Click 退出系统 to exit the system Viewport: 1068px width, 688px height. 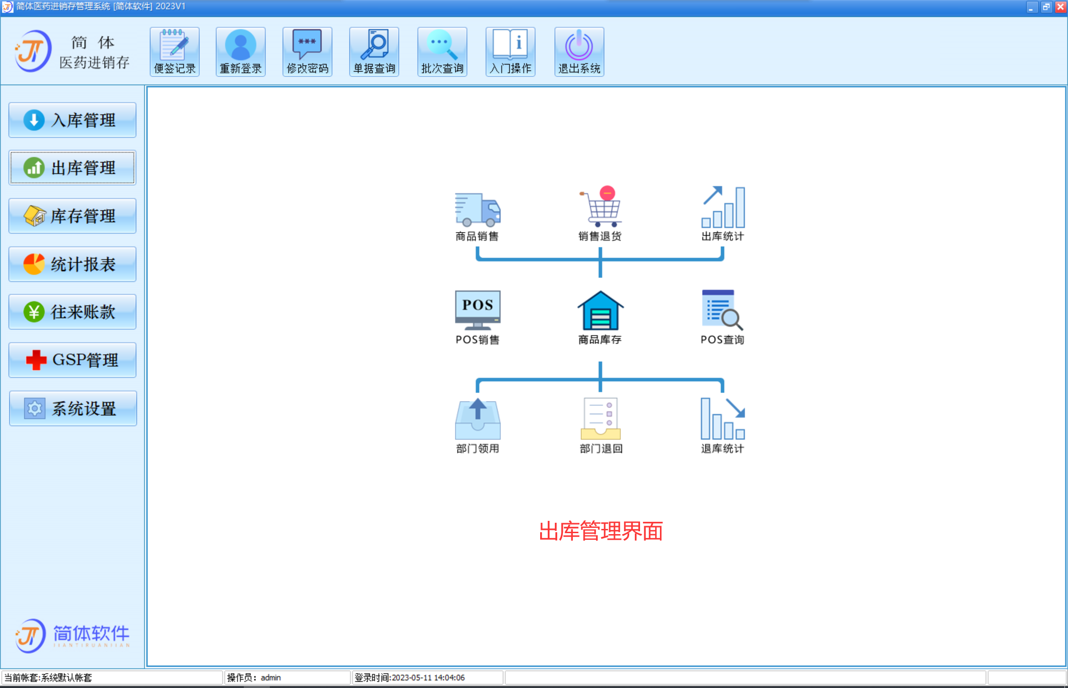(579, 52)
